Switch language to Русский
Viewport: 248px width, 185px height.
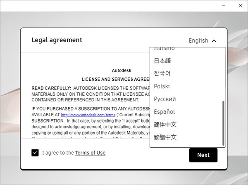tap(165, 99)
